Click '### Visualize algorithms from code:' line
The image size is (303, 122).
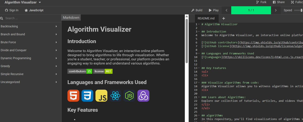point(230,82)
